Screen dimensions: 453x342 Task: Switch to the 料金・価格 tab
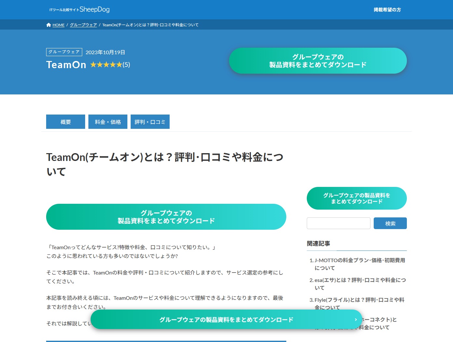108,122
